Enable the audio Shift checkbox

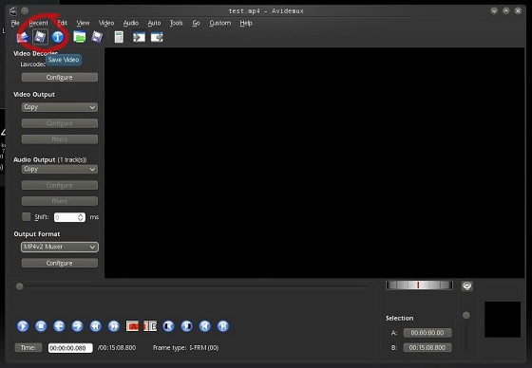(27, 217)
